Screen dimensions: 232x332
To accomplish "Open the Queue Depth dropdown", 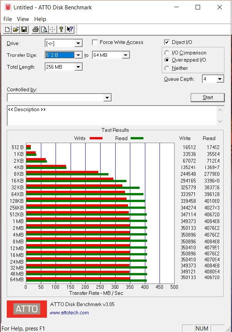I will click(220, 79).
